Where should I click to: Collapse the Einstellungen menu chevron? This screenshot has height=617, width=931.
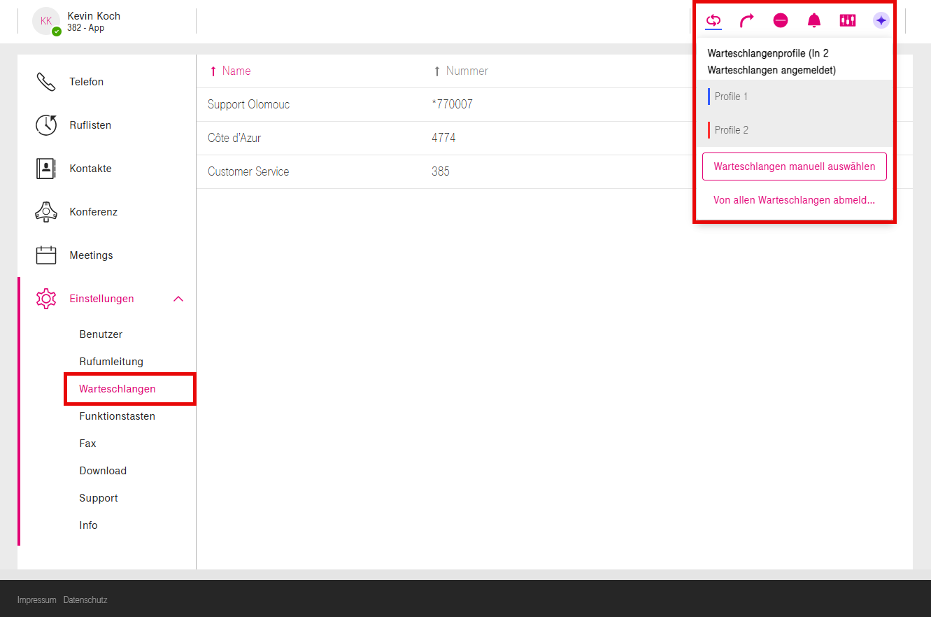(178, 299)
